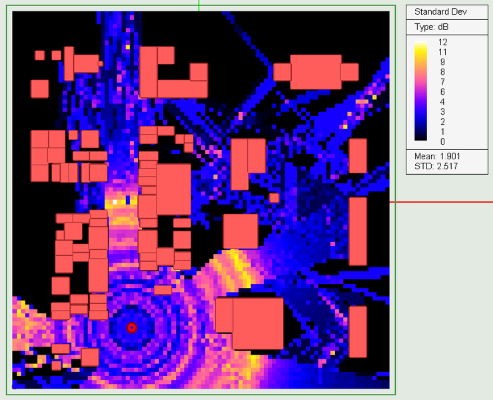Viewport: 493px width, 400px height.
Task: Click the legend scale value 12
Action: click(x=442, y=42)
